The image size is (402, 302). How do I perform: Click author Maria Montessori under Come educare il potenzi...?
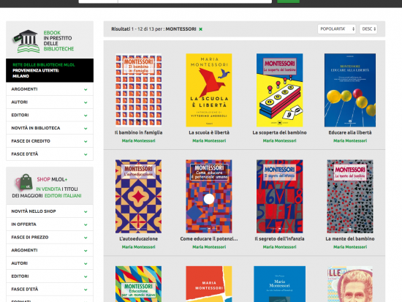pyautogui.click(x=209, y=247)
